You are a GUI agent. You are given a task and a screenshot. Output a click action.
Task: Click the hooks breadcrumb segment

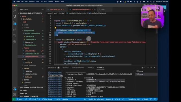pos(61,13)
